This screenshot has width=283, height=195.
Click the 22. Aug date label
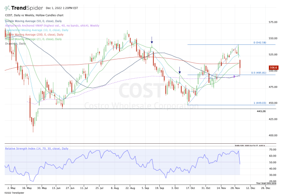[130, 188]
